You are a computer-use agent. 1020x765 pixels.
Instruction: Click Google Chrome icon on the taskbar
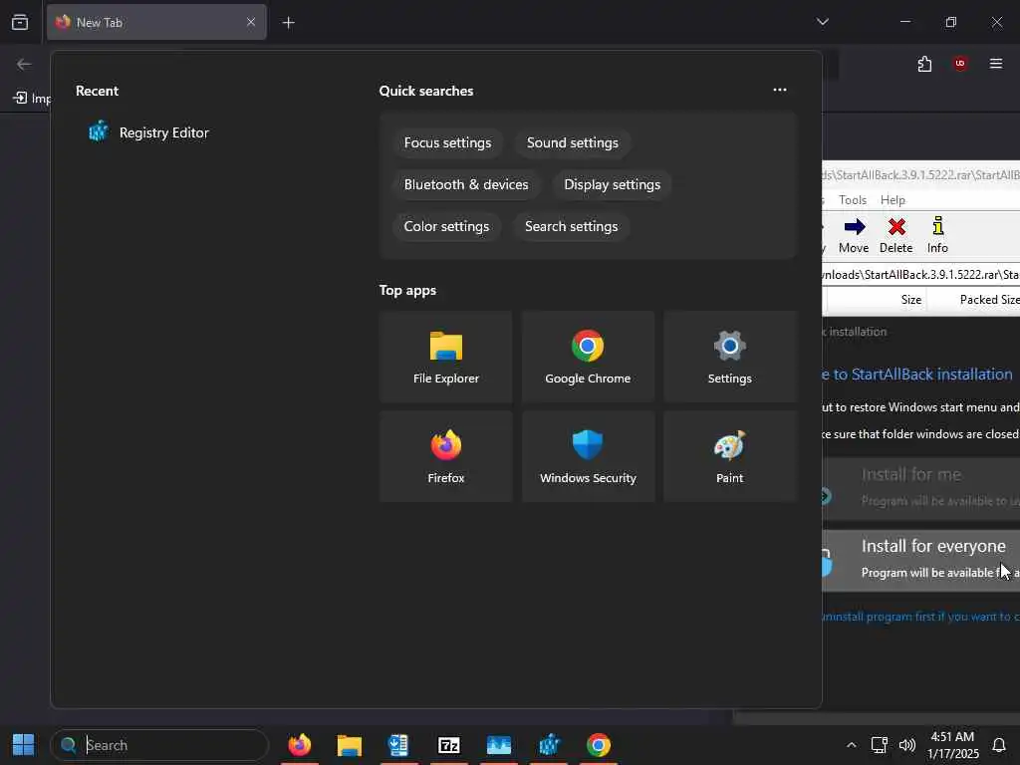pos(599,745)
